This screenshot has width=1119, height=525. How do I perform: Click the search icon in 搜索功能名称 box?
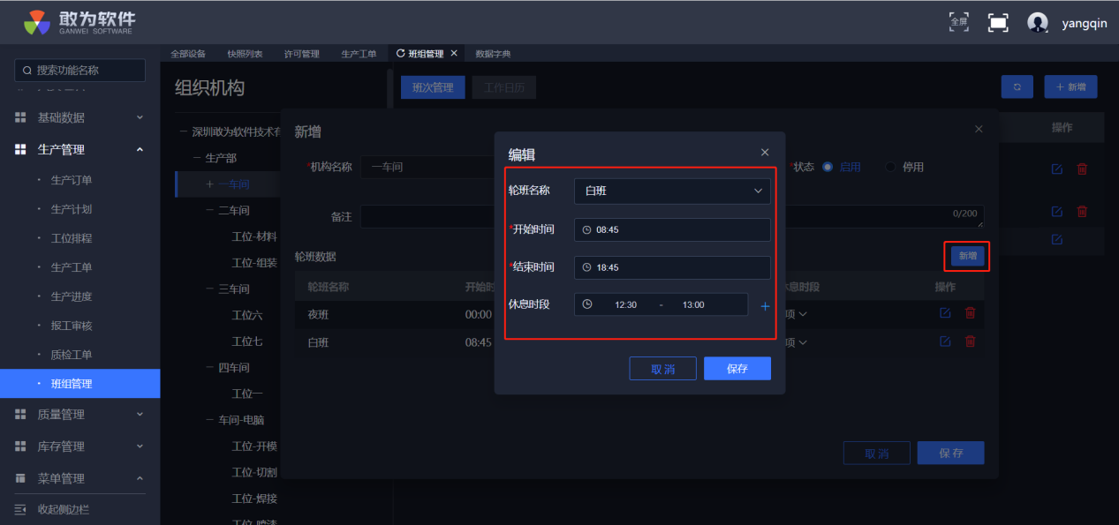tap(26, 71)
